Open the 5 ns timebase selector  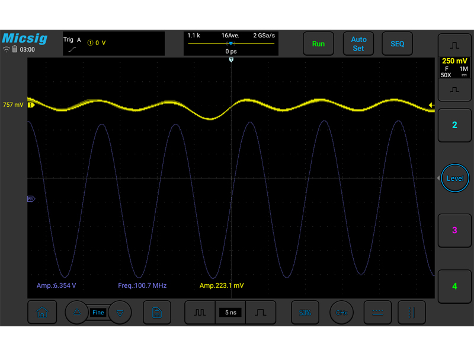pyautogui.click(x=230, y=313)
